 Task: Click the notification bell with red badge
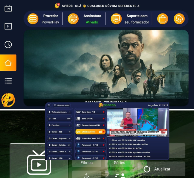(57, 6)
